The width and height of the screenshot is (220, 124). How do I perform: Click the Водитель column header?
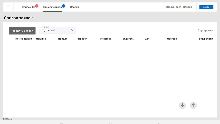tap(128, 39)
